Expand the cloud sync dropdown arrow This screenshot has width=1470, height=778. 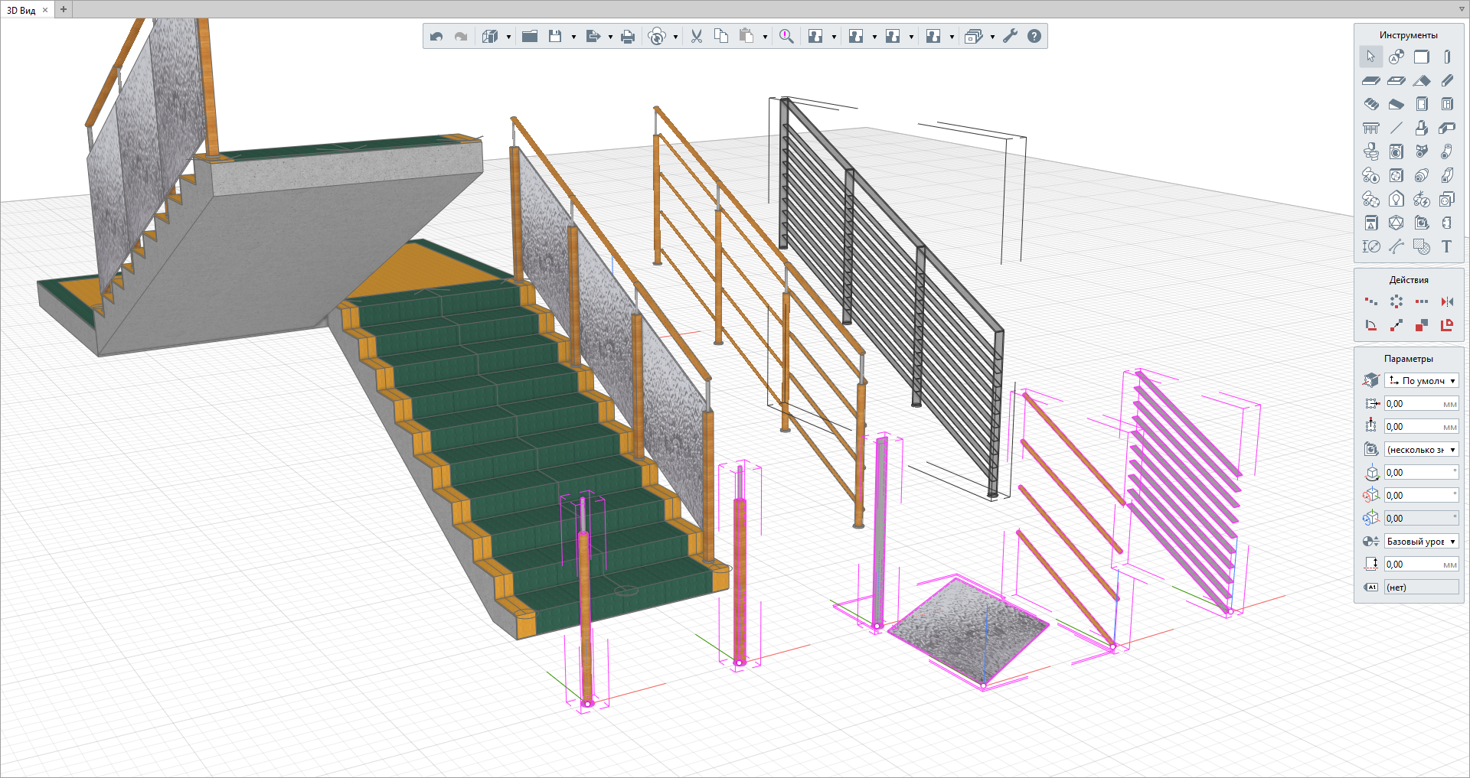tap(675, 37)
